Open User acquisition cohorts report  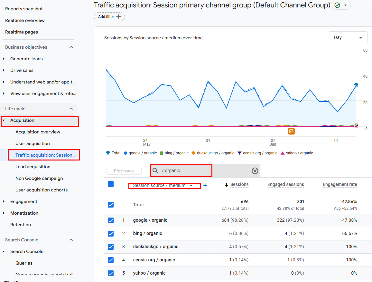(x=42, y=190)
